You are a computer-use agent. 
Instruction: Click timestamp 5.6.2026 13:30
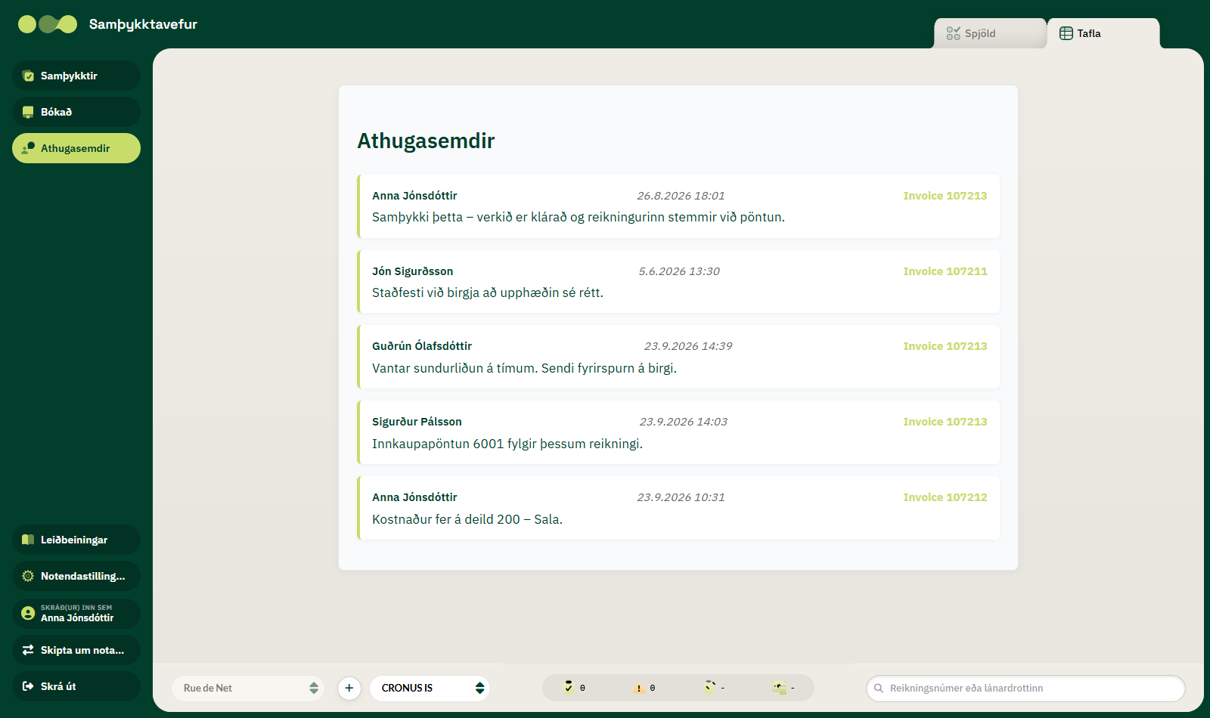pos(679,271)
